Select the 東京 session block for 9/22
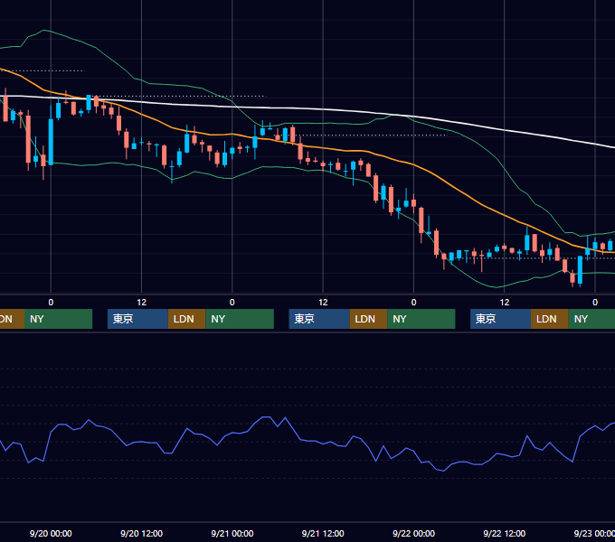 pos(500,319)
